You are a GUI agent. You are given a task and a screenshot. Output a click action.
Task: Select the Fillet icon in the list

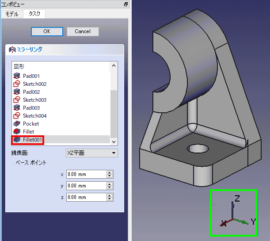(17, 131)
